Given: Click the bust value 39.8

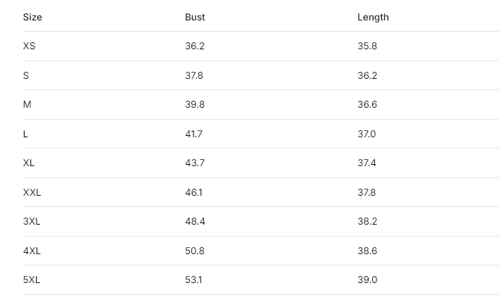Looking at the screenshot, I should 194,104.
